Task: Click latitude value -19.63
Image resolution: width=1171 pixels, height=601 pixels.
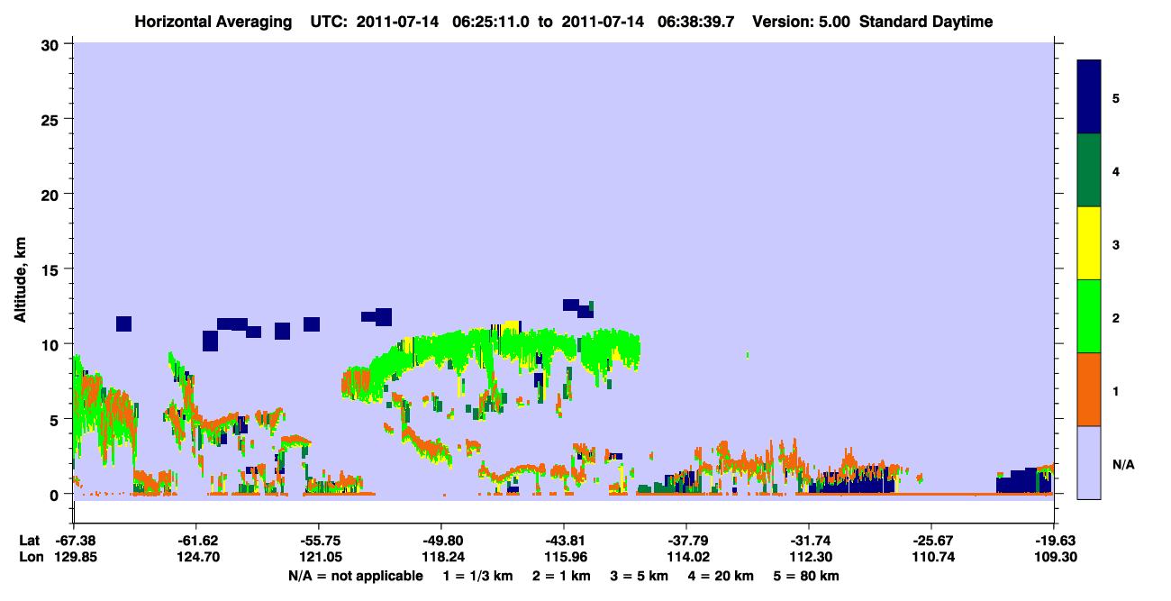Action: click(x=1054, y=541)
